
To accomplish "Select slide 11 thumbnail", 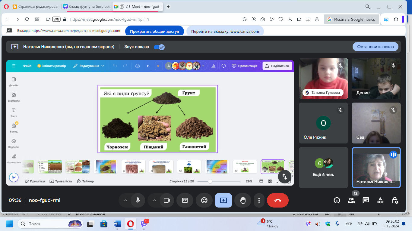I will coord(217,167).
